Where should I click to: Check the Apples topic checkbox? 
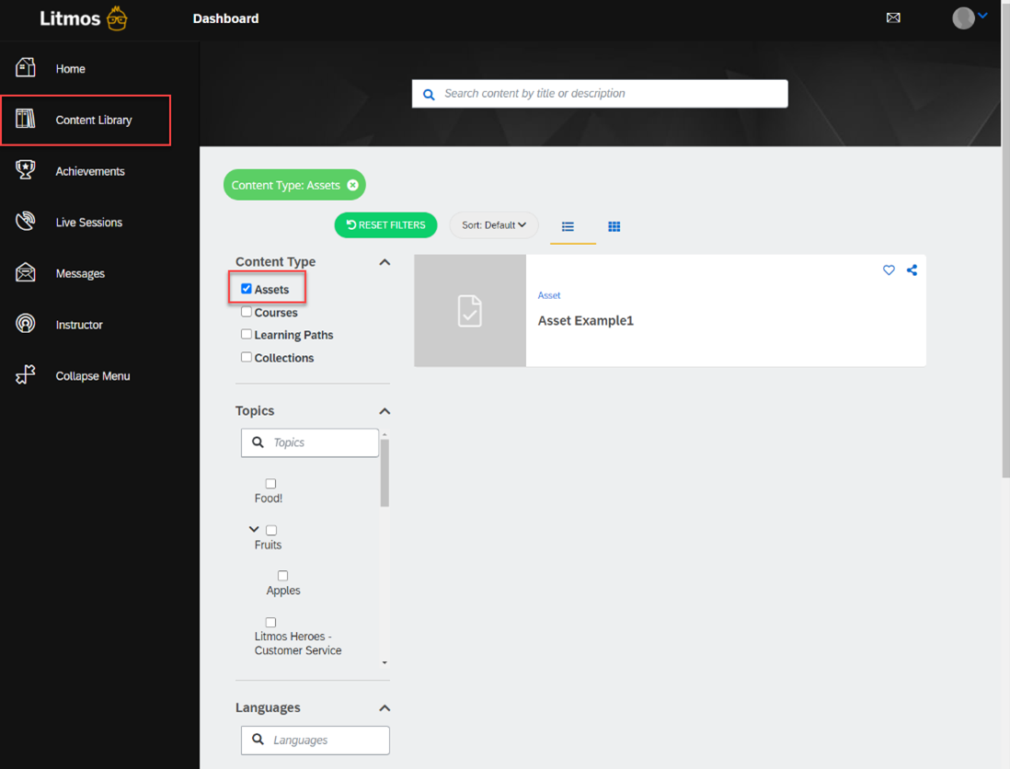282,576
